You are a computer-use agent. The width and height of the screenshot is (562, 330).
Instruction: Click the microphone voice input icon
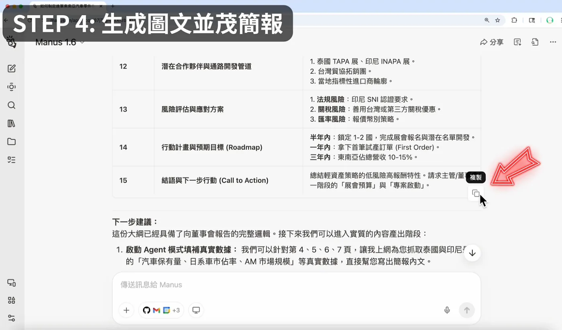point(447,310)
